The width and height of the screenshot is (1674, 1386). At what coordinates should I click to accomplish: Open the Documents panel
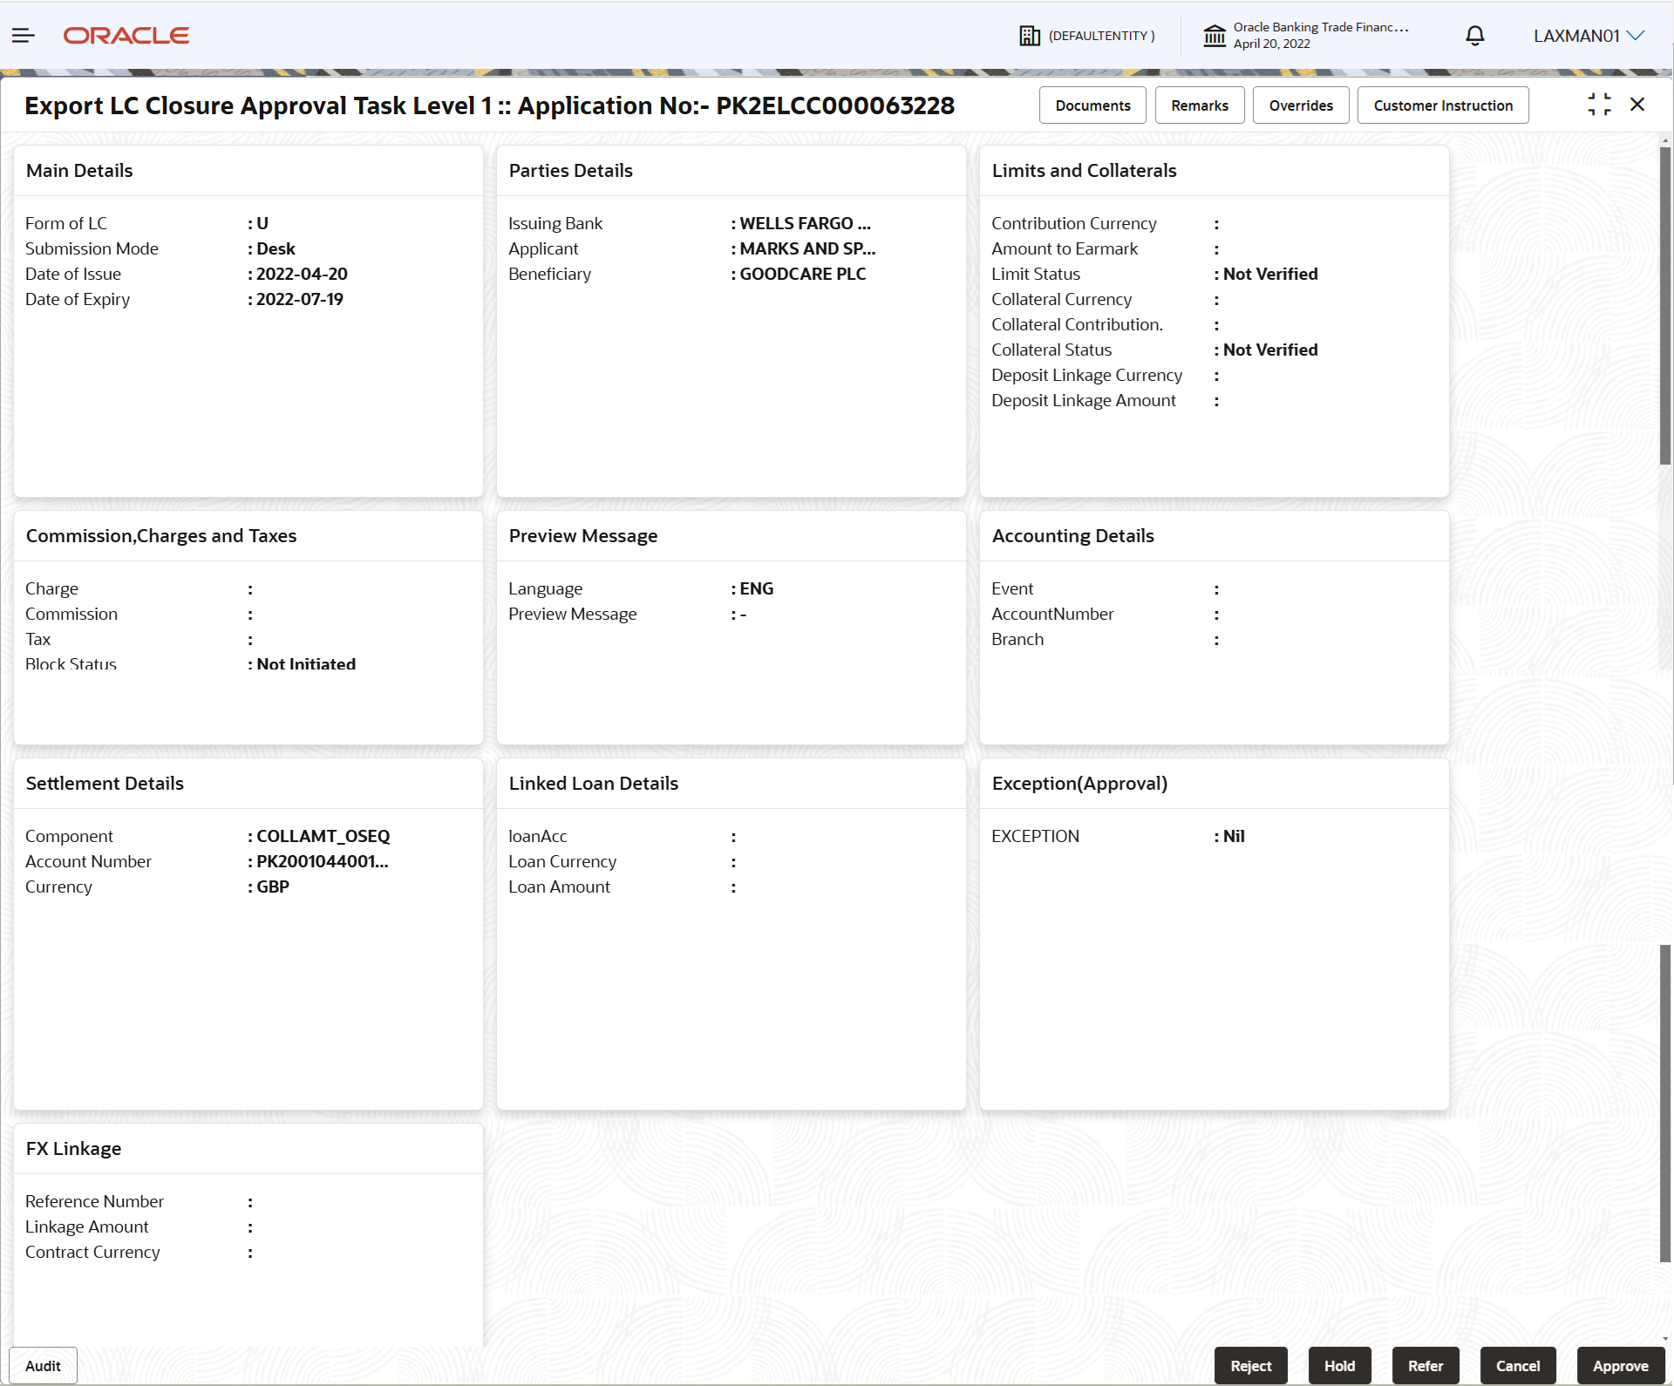click(1092, 105)
